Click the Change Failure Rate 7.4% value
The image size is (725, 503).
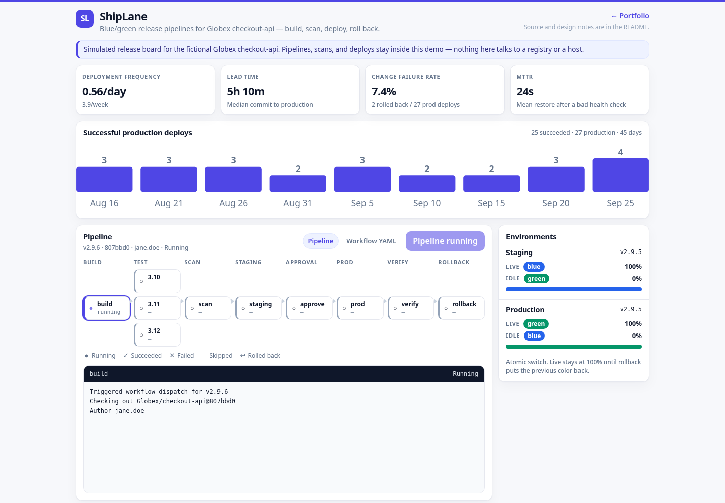tap(384, 91)
